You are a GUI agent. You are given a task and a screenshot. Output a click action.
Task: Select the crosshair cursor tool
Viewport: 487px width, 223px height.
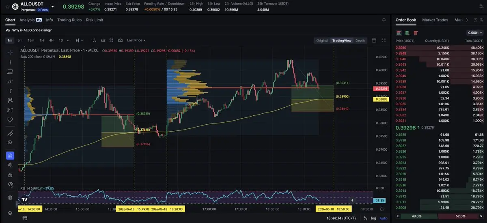[x=10, y=52]
